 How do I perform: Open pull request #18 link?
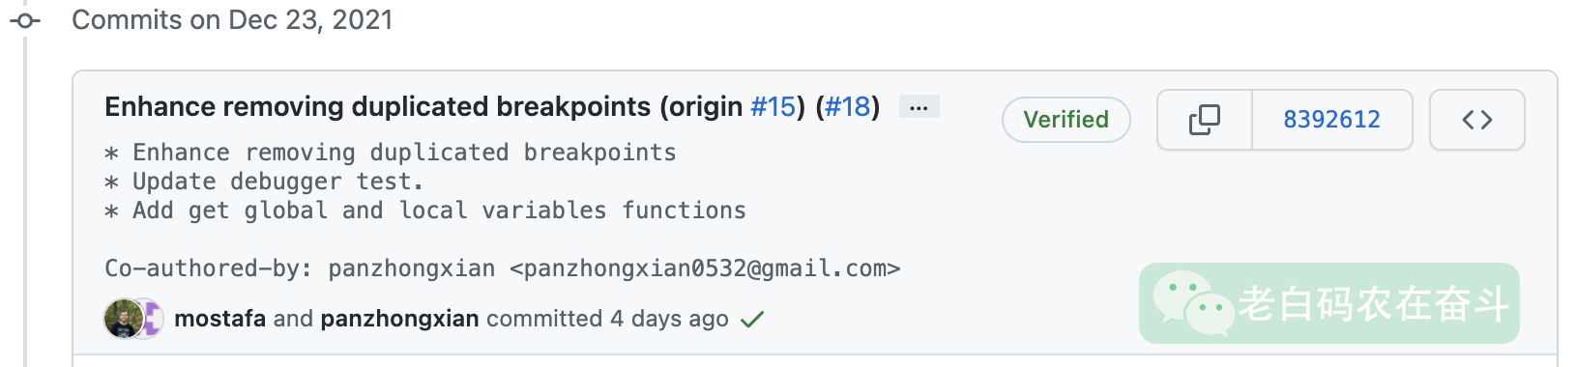coord(848,106)
